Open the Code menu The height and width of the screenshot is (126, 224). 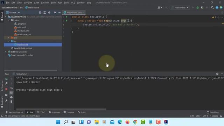click(36, 2)
